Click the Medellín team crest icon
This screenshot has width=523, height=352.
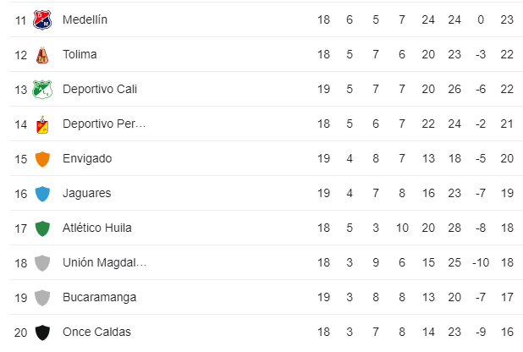click(42, 19)
